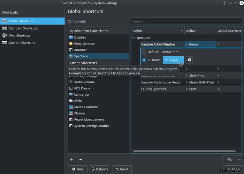Select the Custom shortcut radio button

click(144, 60)
